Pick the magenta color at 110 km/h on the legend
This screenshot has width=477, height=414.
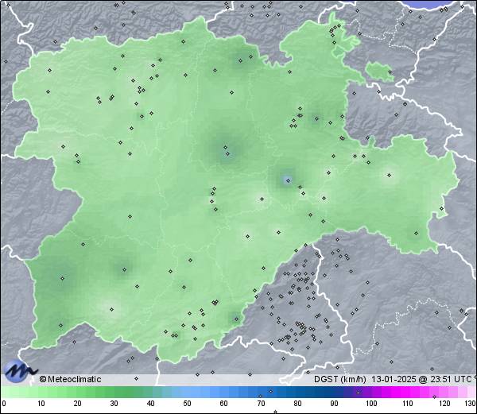[x=408, y=392]
